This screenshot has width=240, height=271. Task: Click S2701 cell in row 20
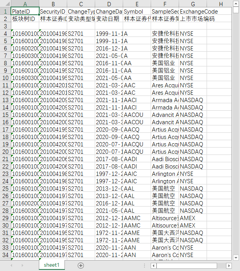point(81,151)
